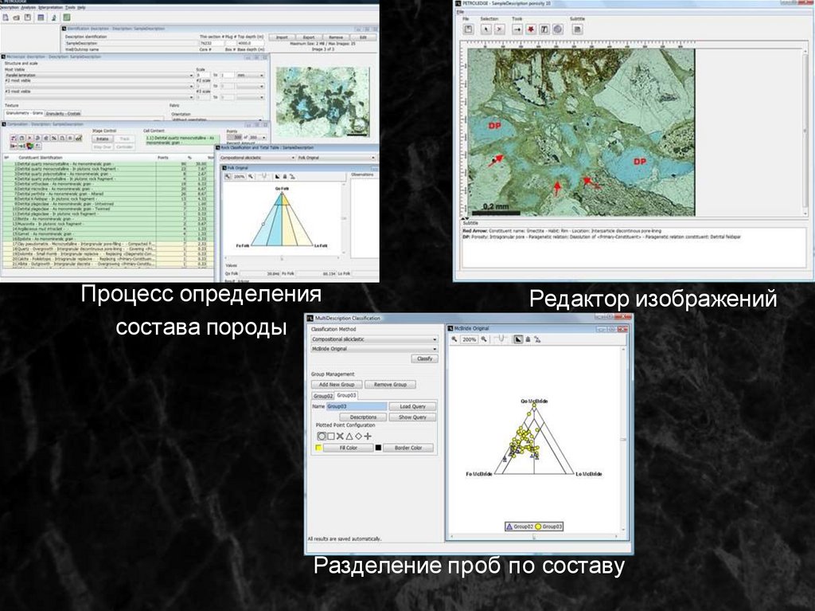Click the Group03 name input field

357,406
